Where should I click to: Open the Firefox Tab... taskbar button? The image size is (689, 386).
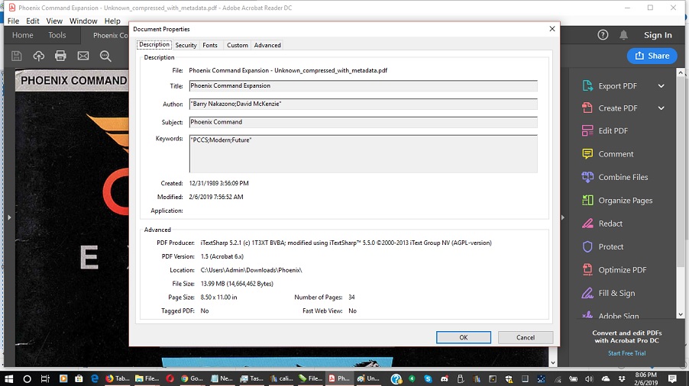tap(117, 378)
